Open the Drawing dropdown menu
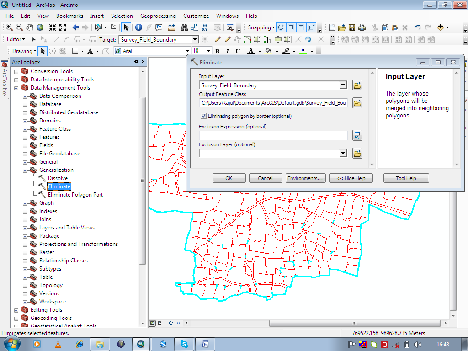 [24, 51]
